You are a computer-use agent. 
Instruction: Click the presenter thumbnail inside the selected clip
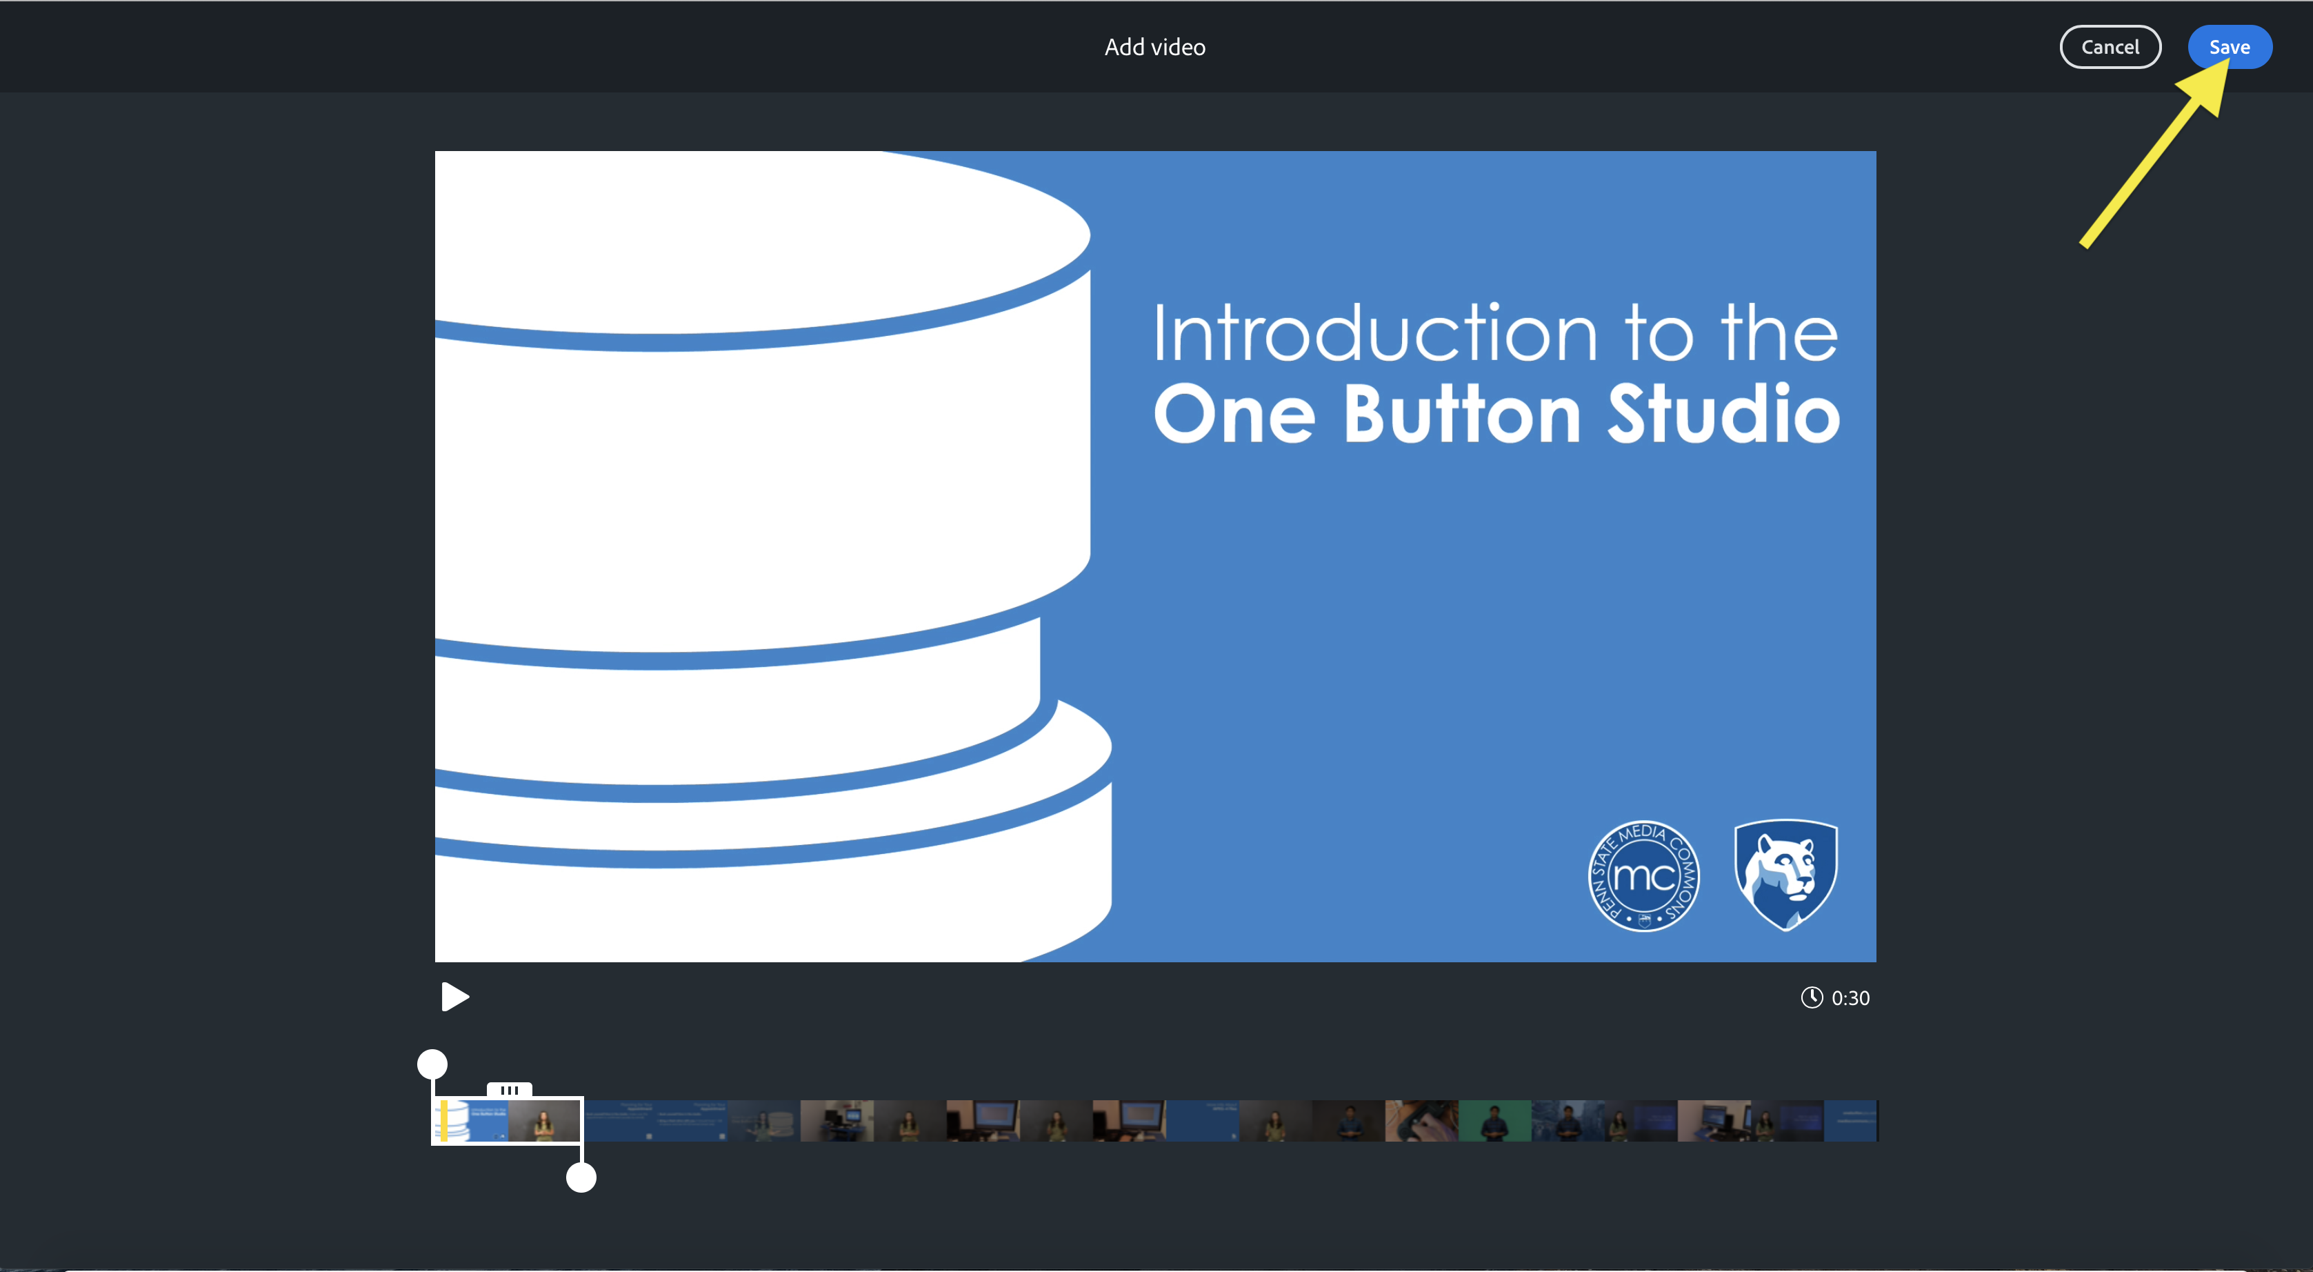(544, 1121)
